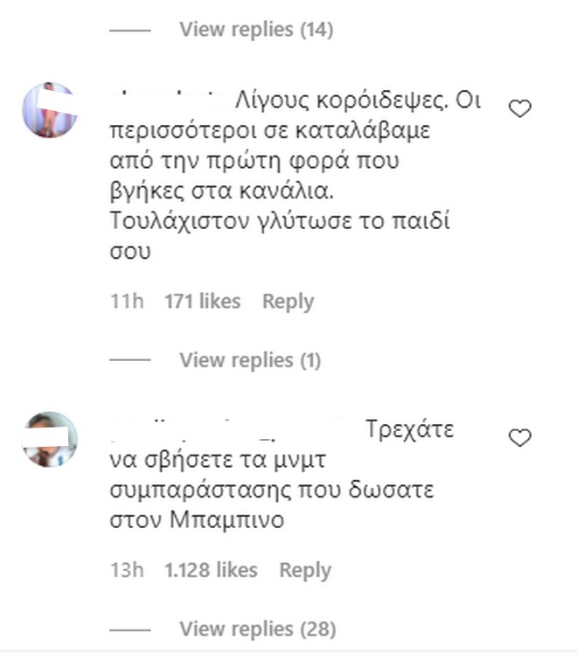Show the 28 replies under the Τρεχάτε comment
577x661 pixels.
click(x=257, y=629)
